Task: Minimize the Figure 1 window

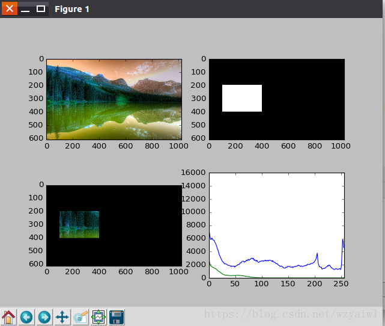Action: pos(25,9)
